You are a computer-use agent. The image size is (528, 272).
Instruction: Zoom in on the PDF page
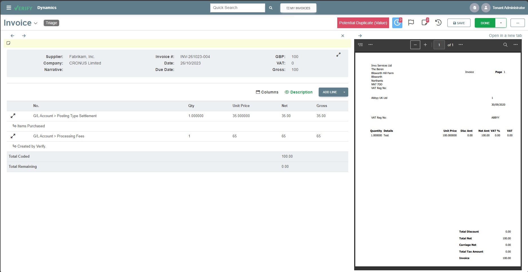[x=425, y=44]
